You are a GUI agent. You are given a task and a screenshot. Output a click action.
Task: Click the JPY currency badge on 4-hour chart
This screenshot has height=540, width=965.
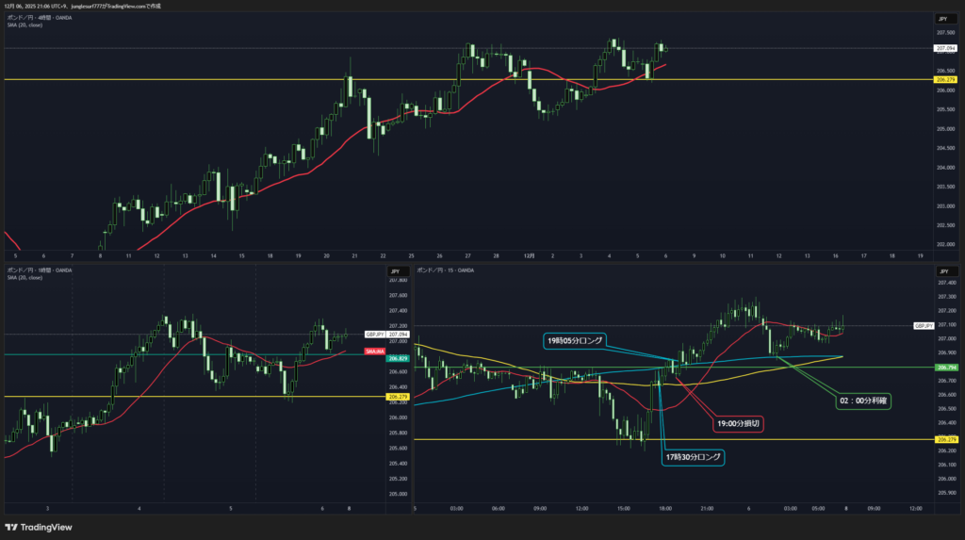click(x=942, y=19)
